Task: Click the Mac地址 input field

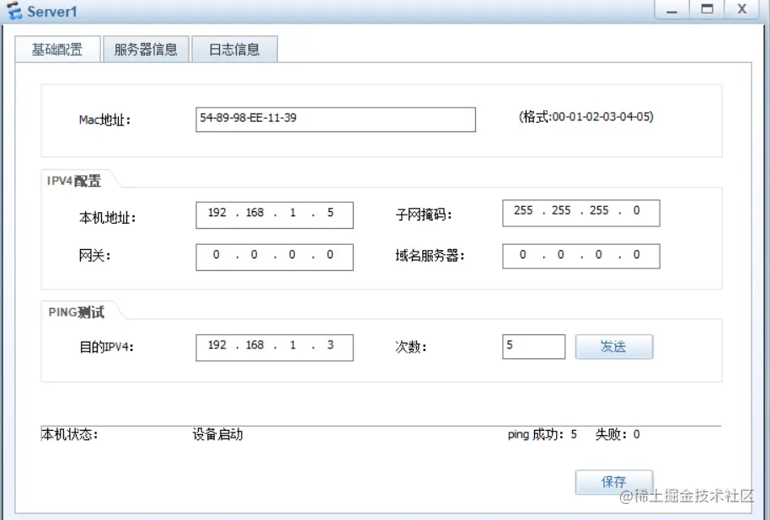Action: 335,119
